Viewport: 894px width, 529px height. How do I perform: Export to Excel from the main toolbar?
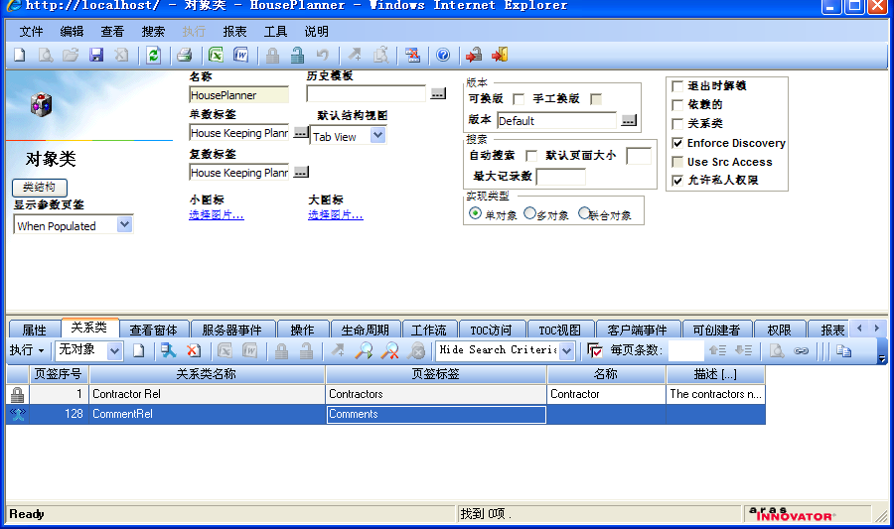[x=216, y=56]
